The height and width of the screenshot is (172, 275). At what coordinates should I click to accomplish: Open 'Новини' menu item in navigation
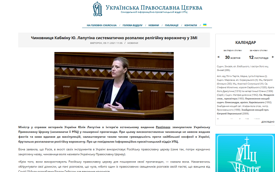pyautogui.click(x=154, y=25)
